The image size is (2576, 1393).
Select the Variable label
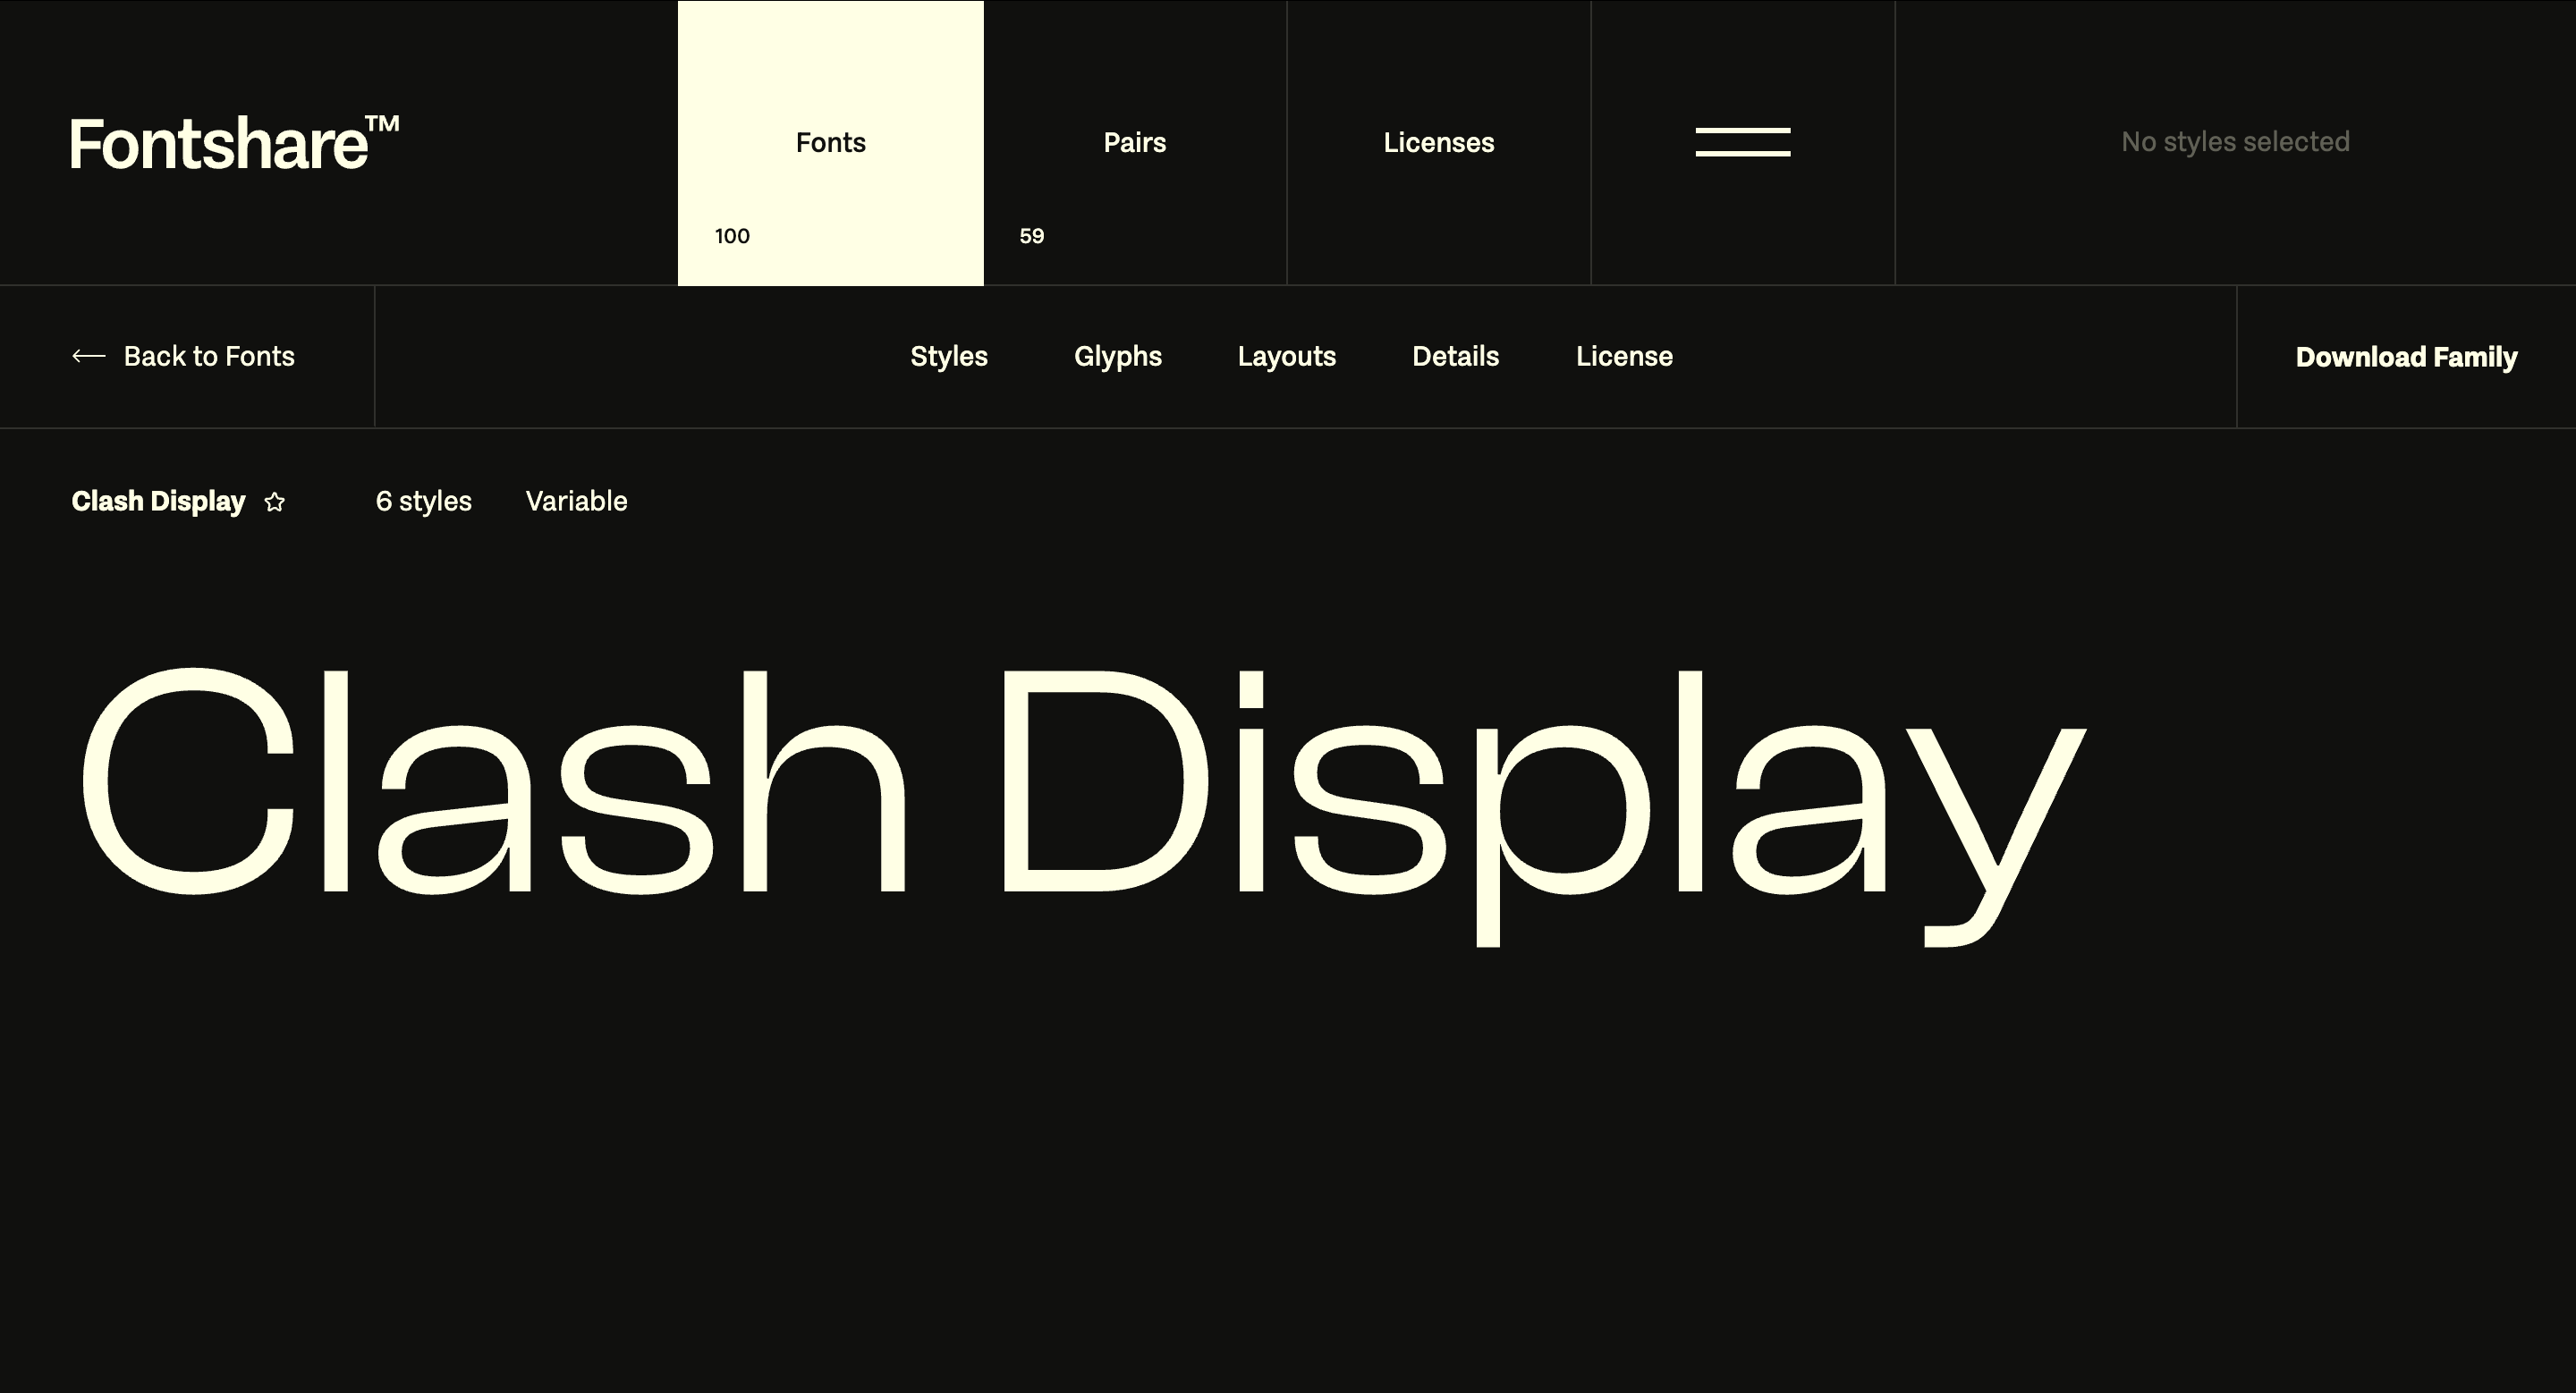click(x=576, y=501)
